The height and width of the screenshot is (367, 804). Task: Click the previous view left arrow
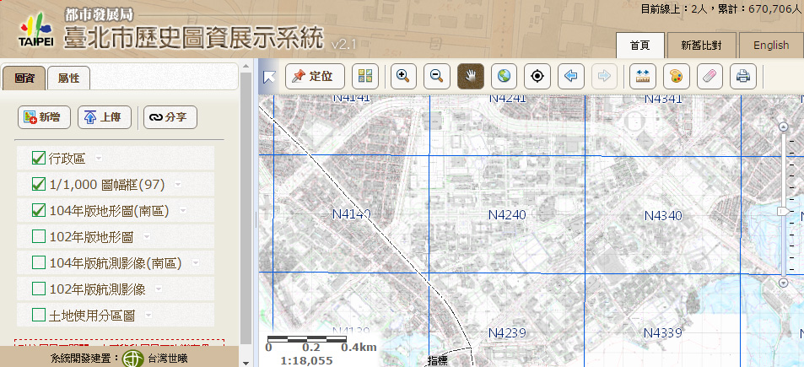[570, 77]
